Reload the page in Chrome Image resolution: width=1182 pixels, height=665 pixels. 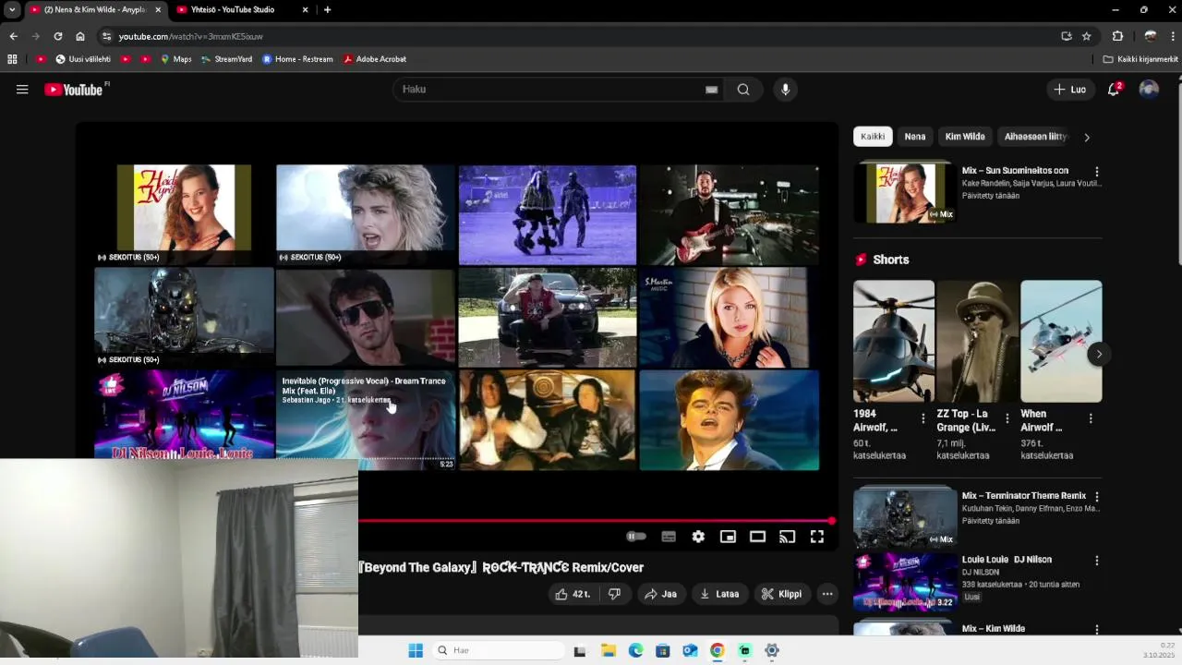pyautogui.click(x=58, y=36)
